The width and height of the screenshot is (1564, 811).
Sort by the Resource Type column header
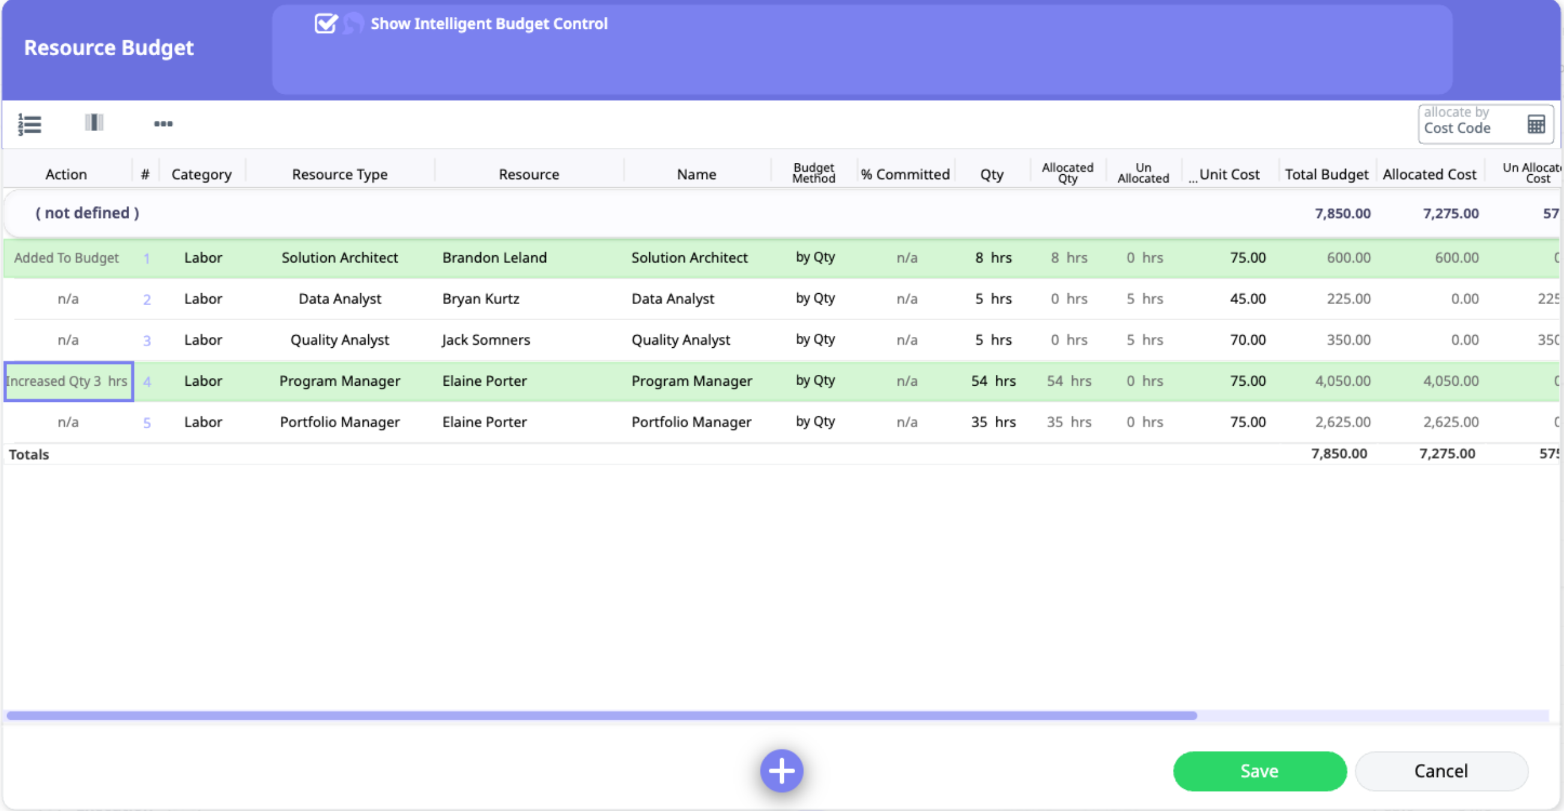(339, 174)
